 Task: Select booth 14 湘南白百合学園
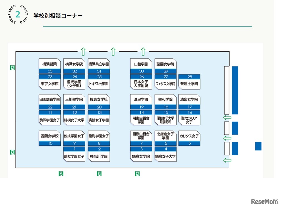tap(141, 118)
